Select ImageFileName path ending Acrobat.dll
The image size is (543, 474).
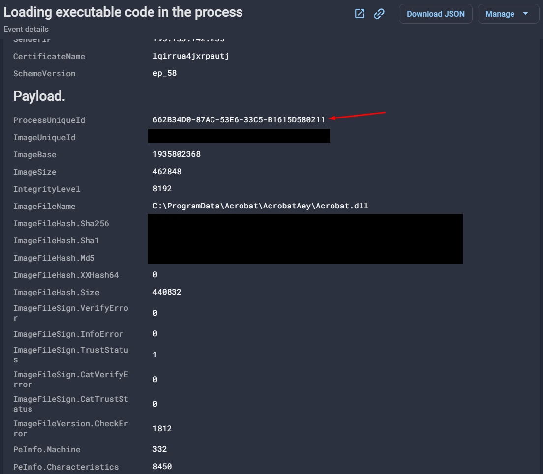pos(260,206)
